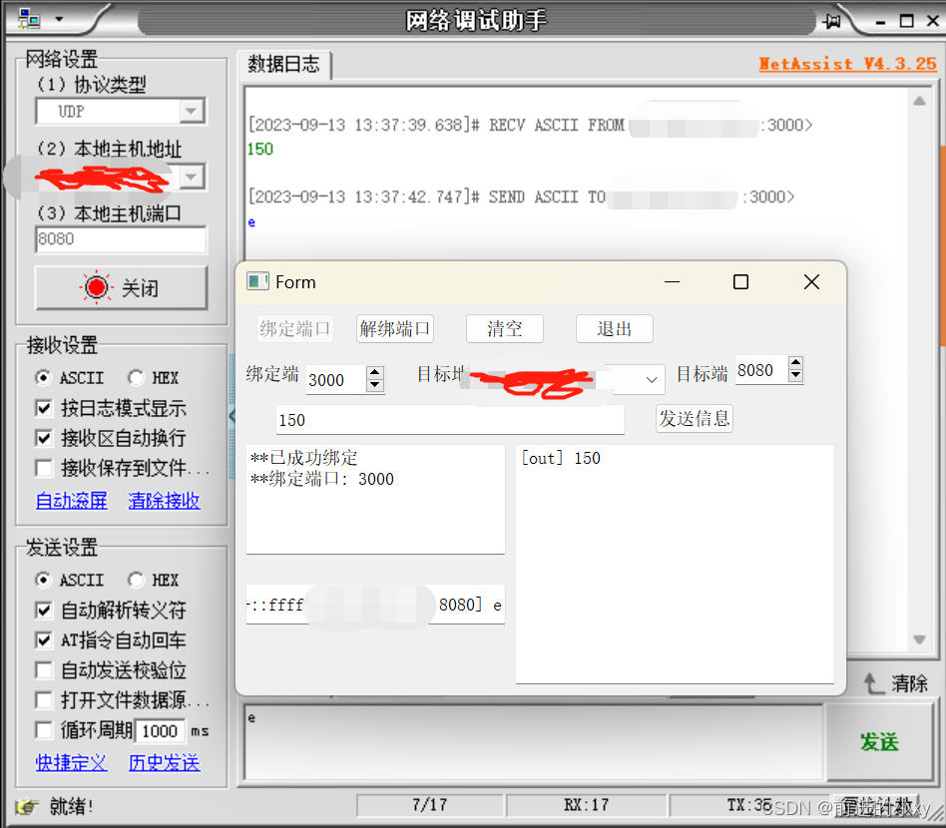
Task: Toggle 接收区自动换行 checkbox
Action: pyautogui.click(x=44, y=438)
